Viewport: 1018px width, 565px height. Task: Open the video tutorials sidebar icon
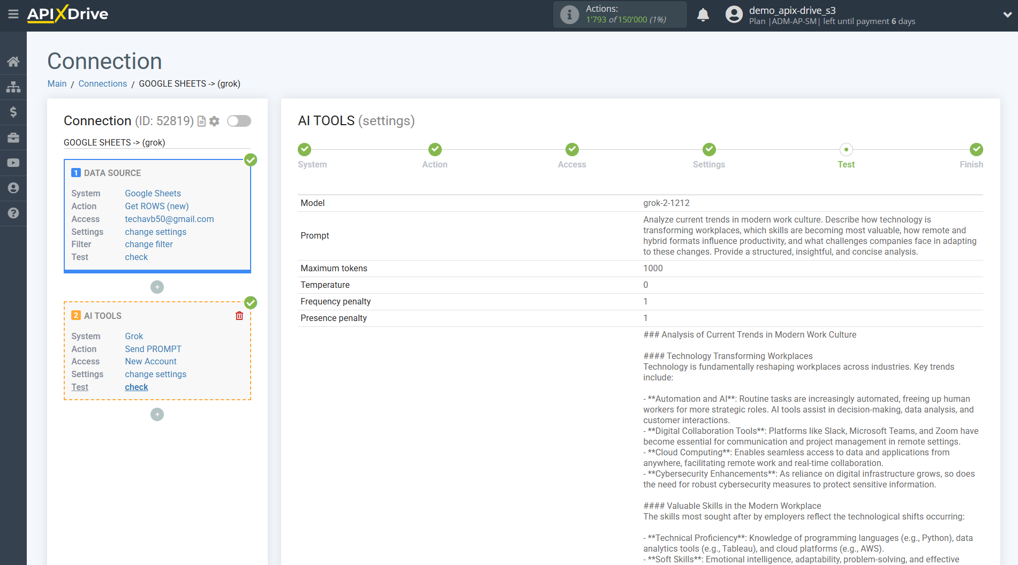point(13,162)
